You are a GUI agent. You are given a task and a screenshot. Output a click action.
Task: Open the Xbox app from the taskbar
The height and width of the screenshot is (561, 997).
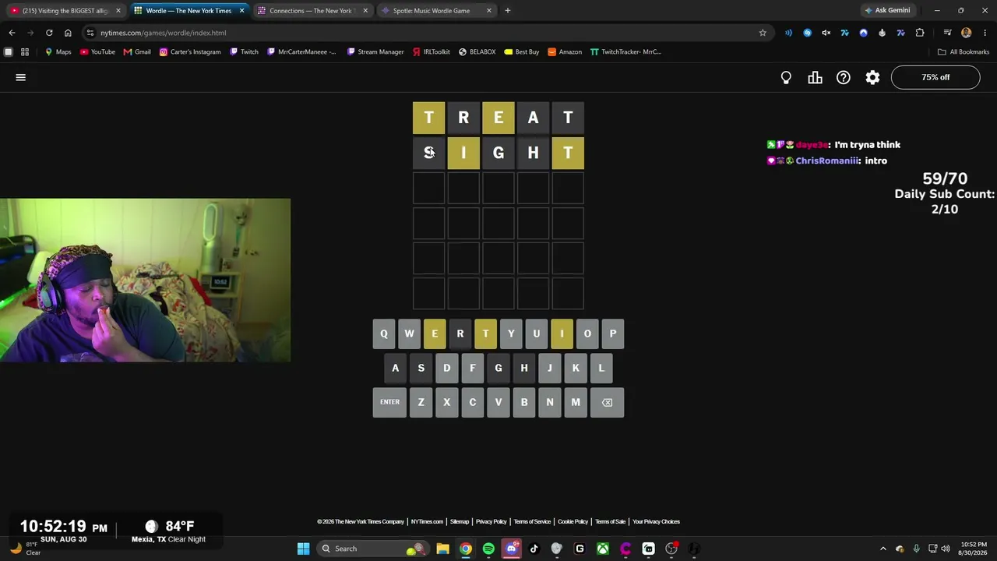[603, 549]
